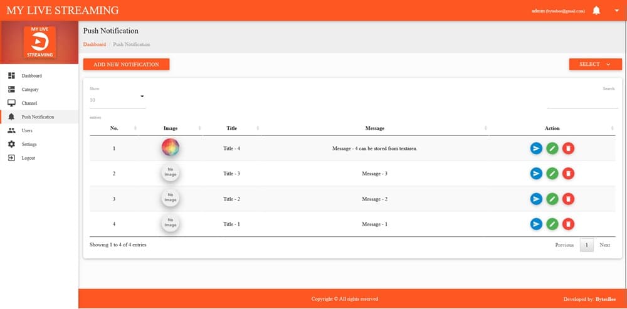Screen dimensions: 627x309
Task: Expand the SELECT dropdown button
Action: tap(594, 65)
